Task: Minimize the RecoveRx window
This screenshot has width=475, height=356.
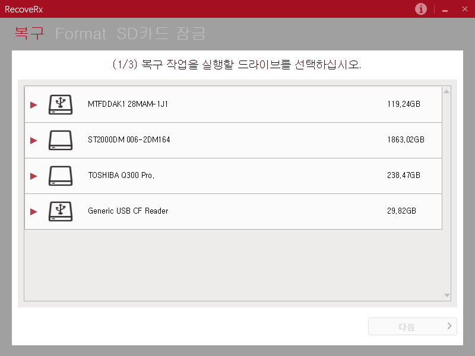Action: 445,9
